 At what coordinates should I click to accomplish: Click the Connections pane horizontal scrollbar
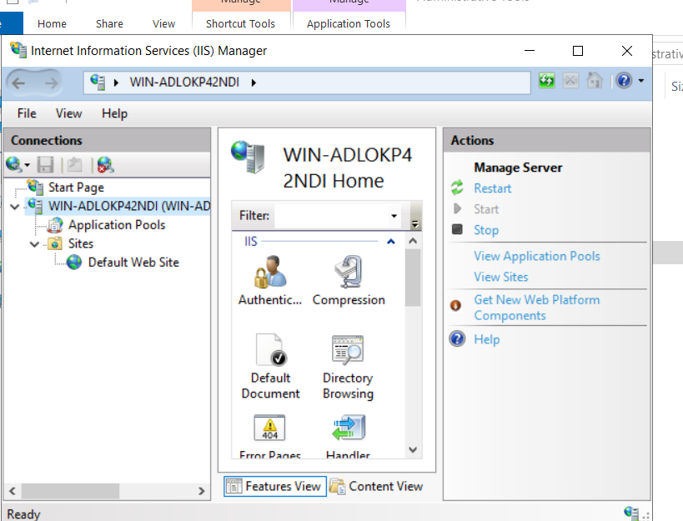107,491
